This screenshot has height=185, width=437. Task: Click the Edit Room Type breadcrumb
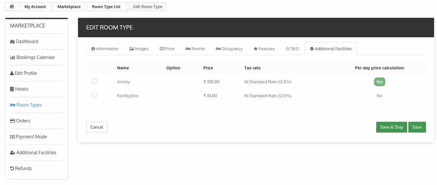(x=148, y=7)
